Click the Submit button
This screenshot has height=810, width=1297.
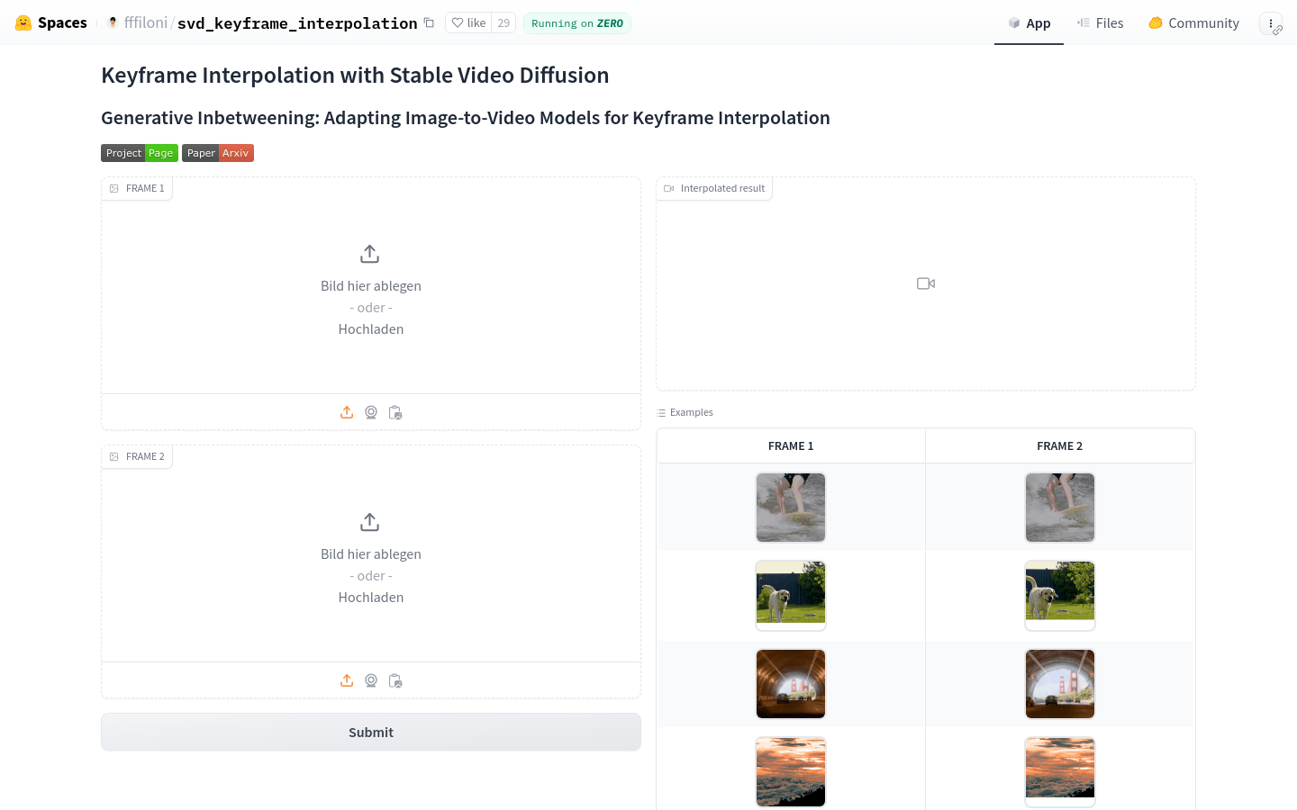[x=371, y=733]
